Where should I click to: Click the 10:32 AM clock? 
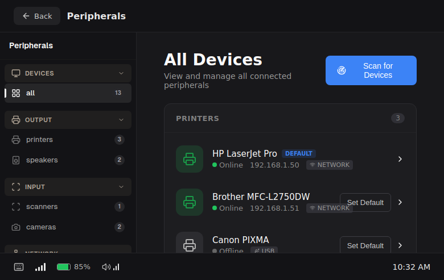tap(411, 267)
